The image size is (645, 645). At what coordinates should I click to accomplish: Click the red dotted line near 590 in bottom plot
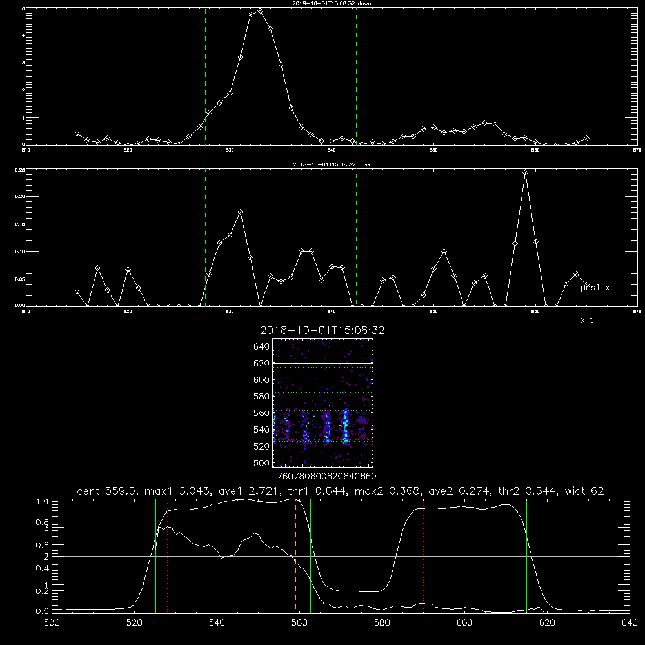[x=423, y=556]
